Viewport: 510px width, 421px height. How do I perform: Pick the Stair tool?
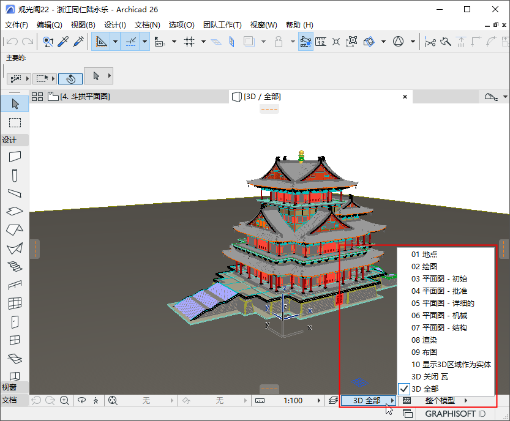(x=15, y=266)
